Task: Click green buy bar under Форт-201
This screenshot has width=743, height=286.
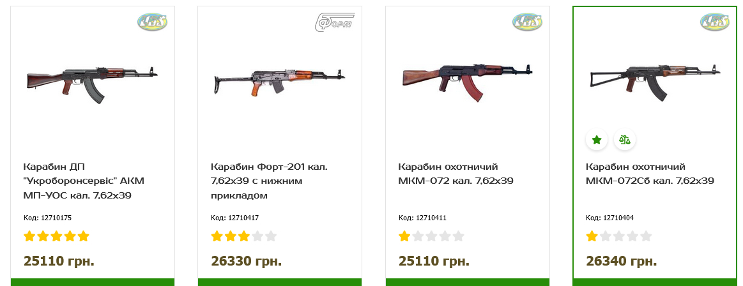Action: [x=280, y=282]
